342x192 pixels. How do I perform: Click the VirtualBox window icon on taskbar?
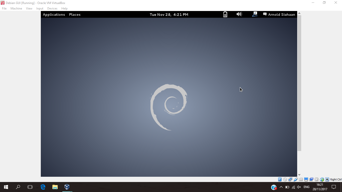[67, 187]
